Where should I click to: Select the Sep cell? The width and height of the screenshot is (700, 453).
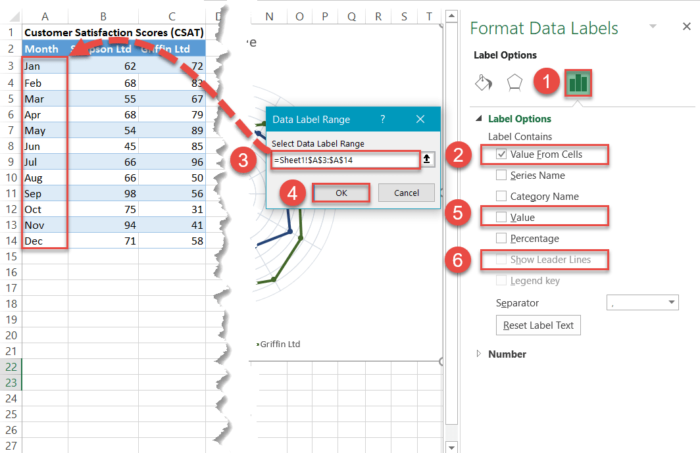(x=45, y=193)
